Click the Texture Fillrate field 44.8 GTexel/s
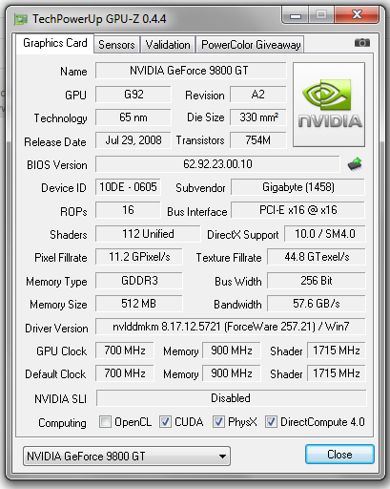The height and width of the screenshot is (489, 390). click(x=317, y=257)
